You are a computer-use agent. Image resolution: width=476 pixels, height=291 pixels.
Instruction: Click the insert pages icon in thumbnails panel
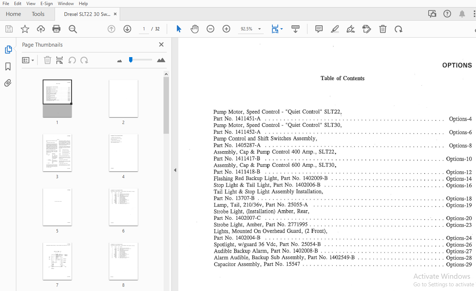coord(60,60)
